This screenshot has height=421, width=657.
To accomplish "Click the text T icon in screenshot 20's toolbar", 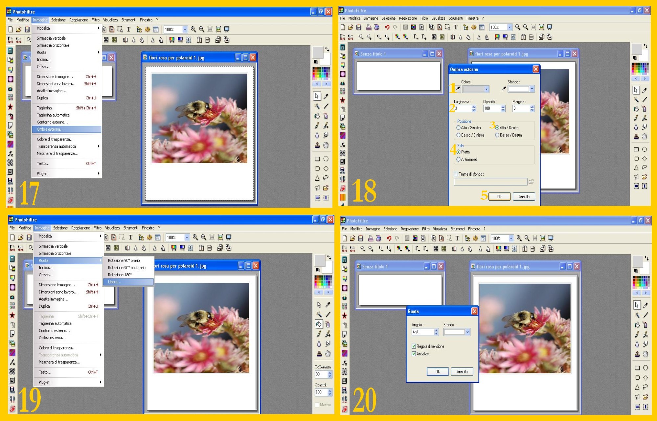I will point(457,238).
